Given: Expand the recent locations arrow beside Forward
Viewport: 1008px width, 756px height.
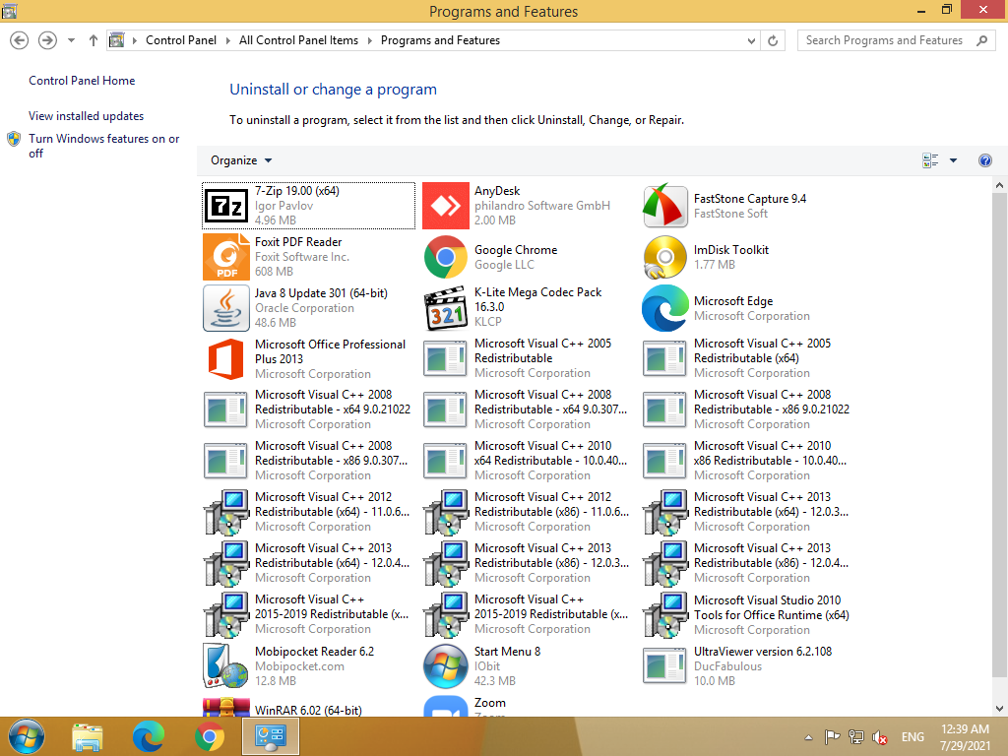Looking at the screenshot, I should coord(71,40).
